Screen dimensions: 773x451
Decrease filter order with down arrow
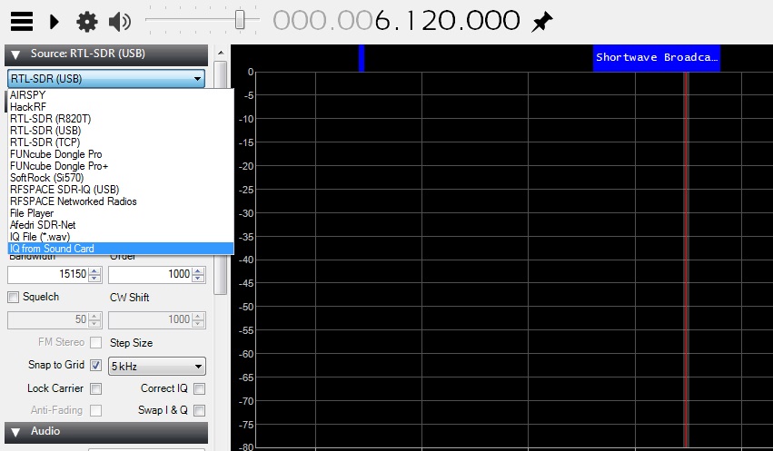click(x=198, y=279)
